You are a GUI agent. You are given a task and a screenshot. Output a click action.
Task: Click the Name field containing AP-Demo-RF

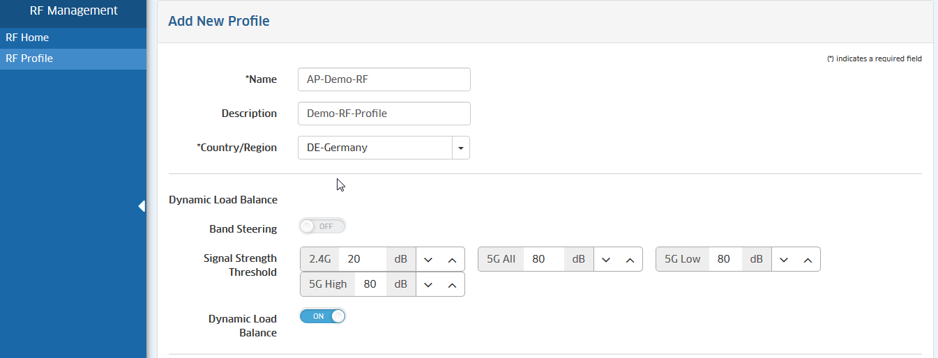[x=384, y=79]
